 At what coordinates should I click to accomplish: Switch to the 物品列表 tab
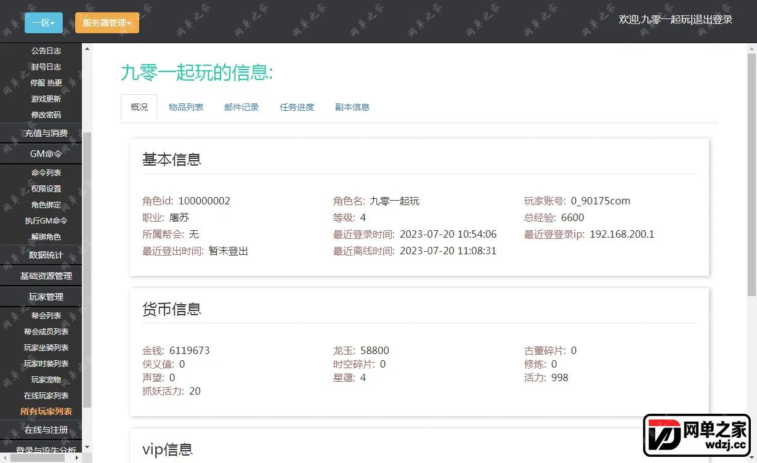(x=186, y=107)
